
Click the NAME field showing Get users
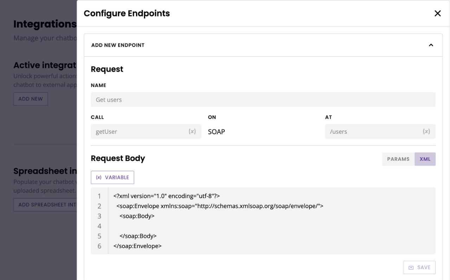[x=263, y=99]
